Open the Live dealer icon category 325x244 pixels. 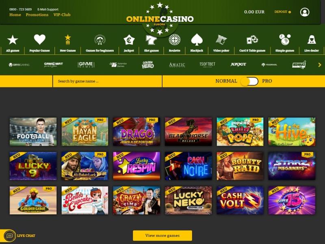coord(312,39)
